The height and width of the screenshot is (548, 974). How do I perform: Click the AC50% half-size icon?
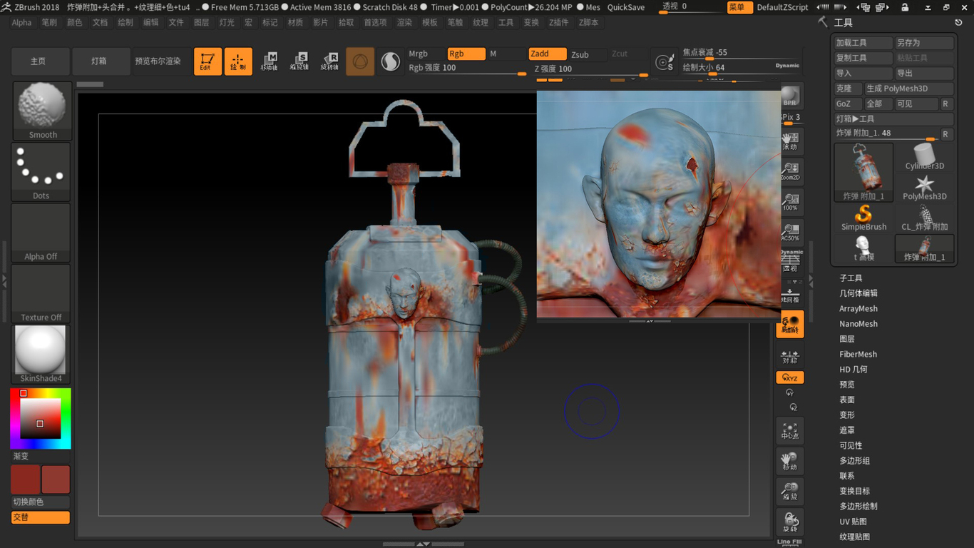coord(790,233)
